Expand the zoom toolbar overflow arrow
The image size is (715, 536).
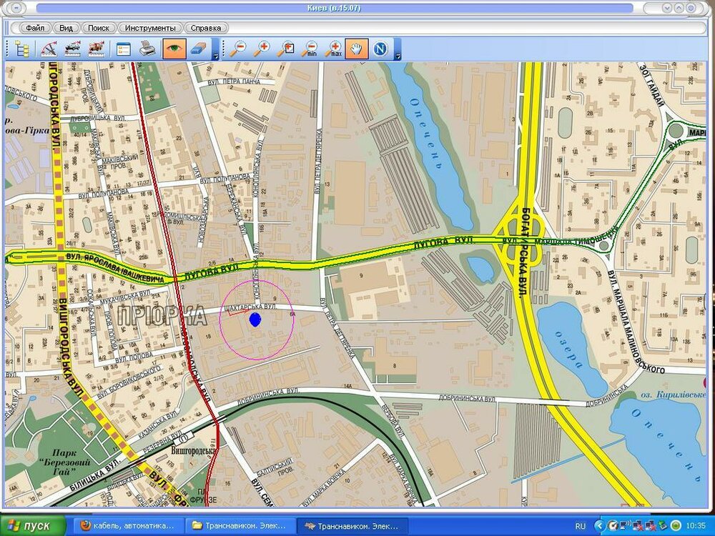(x=398, y=54)
